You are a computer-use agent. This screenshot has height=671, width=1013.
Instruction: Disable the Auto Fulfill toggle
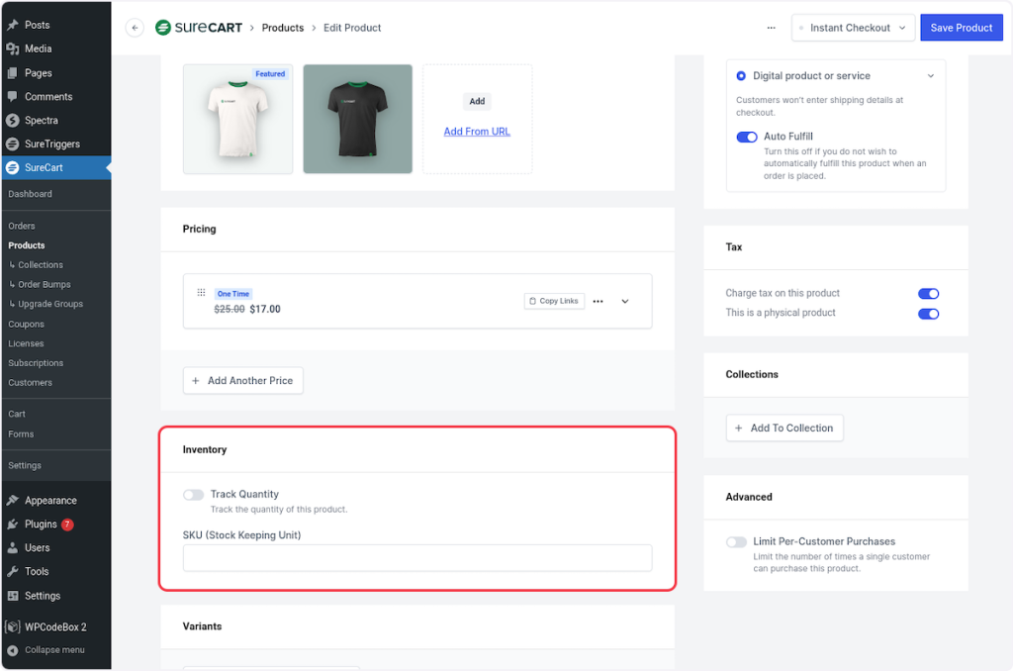coord(747,138)
